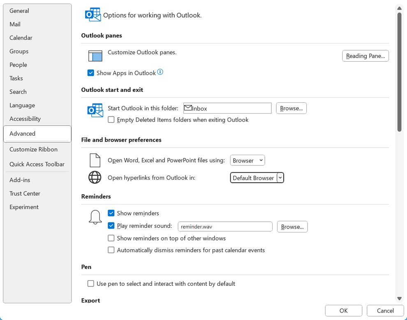Click the globe icon next to Open hyperlinks
The height and width of the screenshot is (320, 407).
pyautogui.click(x=95, y=177)
